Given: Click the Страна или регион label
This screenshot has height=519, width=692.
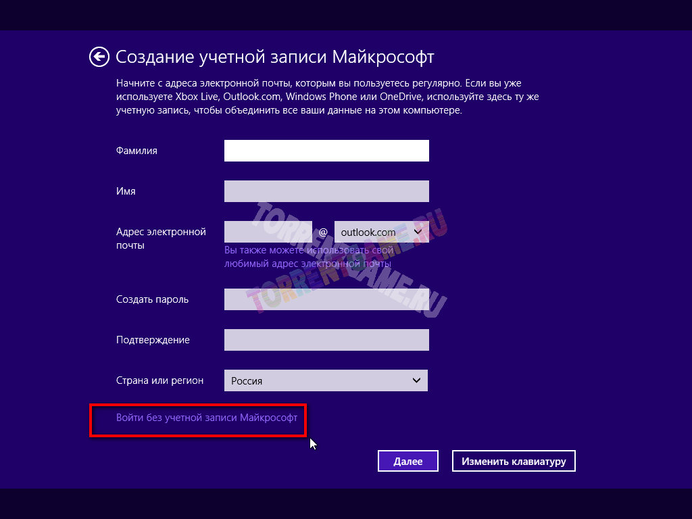Looking at the screenshot, I should pyautogui.click(x=159, y=380).
